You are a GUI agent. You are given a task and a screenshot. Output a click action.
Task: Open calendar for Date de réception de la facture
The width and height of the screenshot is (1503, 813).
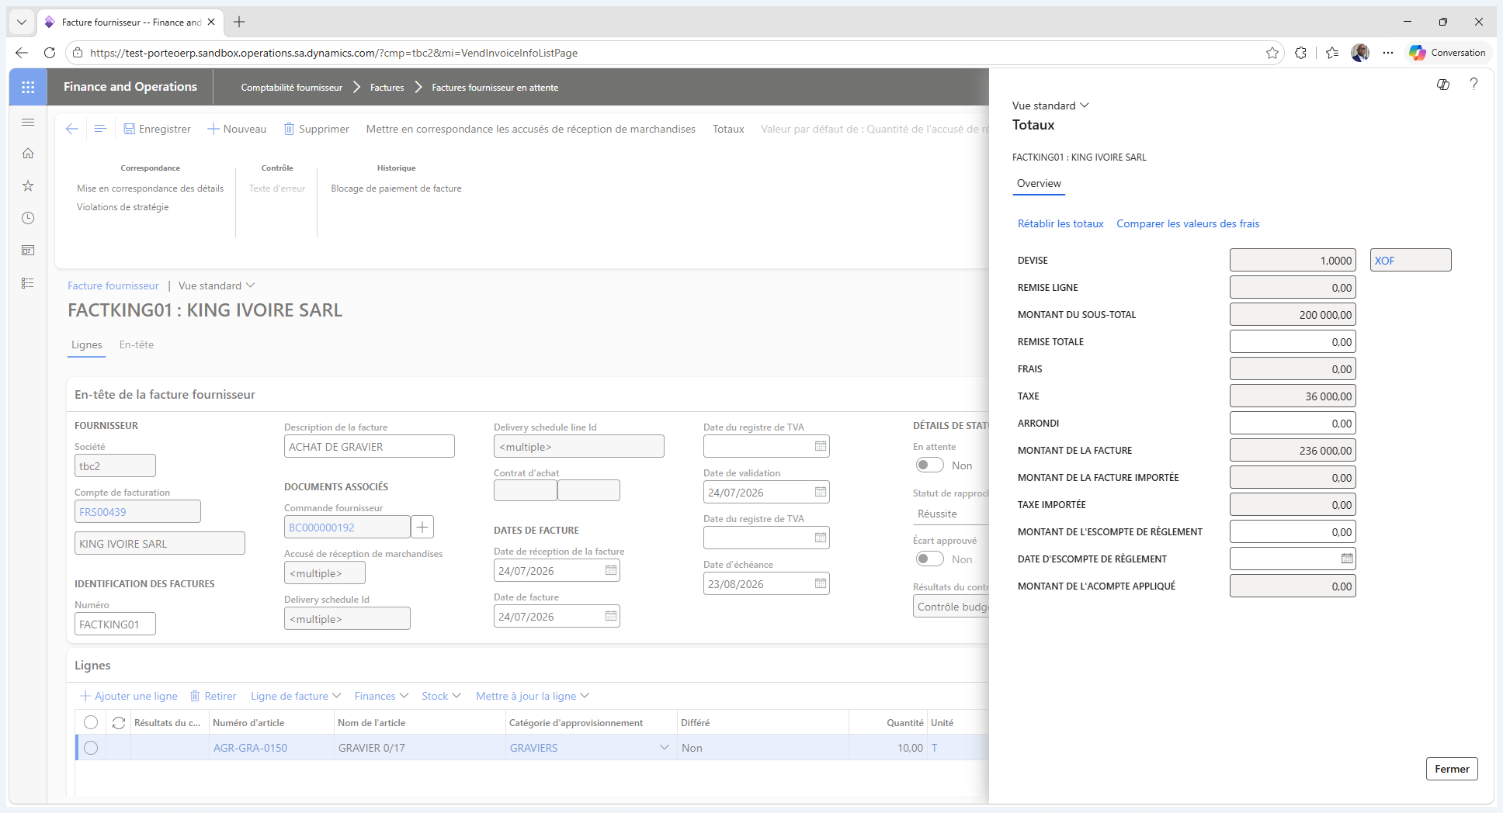click(611, 570)
